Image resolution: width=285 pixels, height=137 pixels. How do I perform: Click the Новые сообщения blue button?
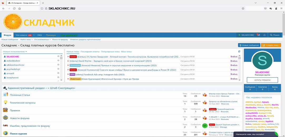(x=249, y=45)
